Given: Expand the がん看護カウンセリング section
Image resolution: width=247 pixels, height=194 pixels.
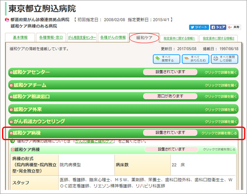Looking at the screenshot, I should click(x=123, y=121).
